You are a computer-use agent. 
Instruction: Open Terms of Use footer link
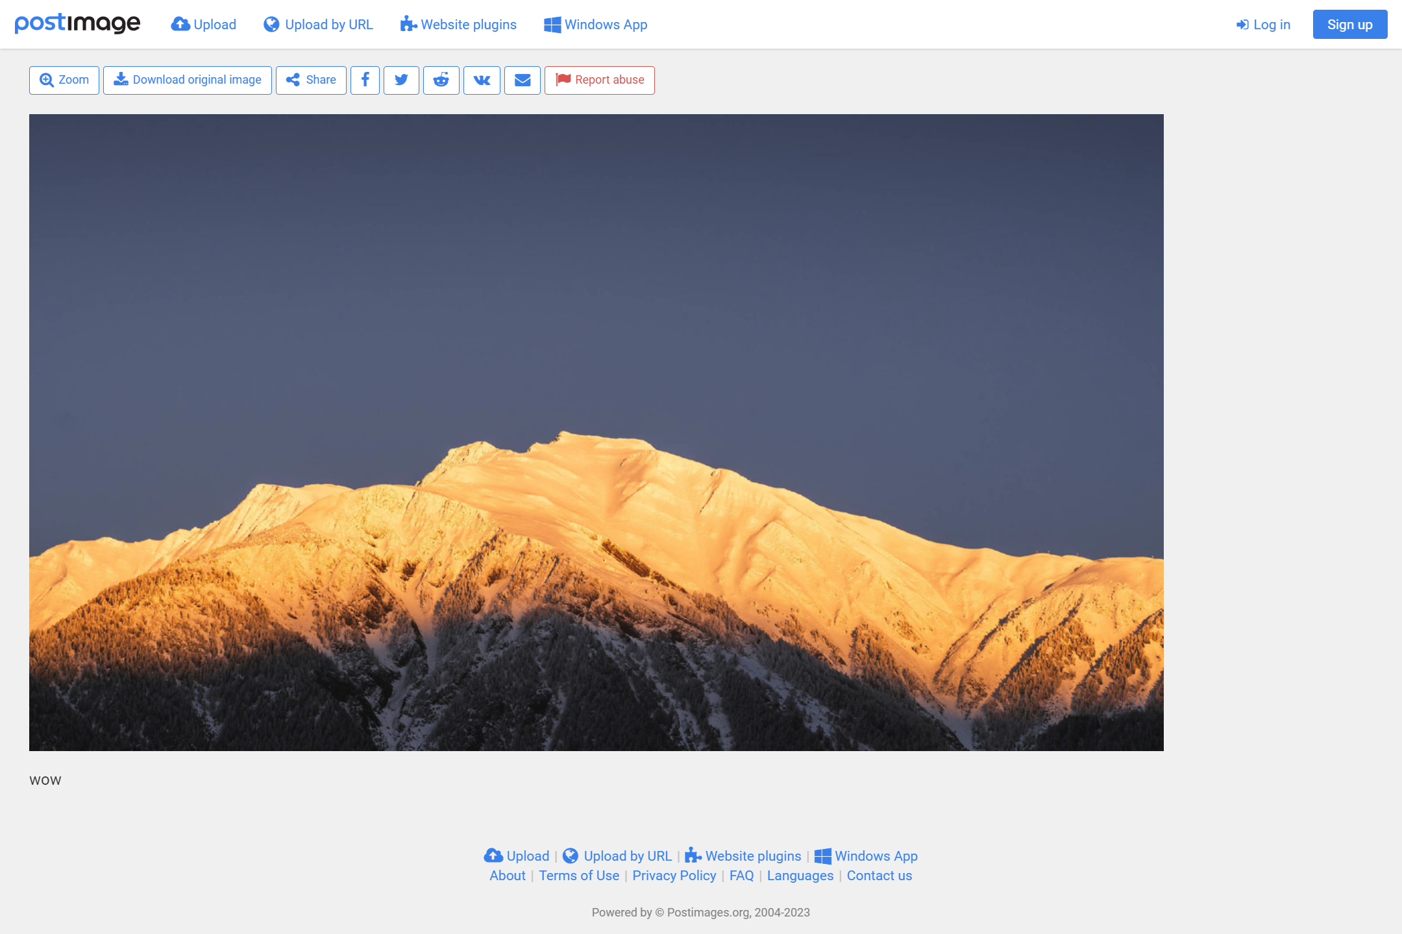(579, 876)
